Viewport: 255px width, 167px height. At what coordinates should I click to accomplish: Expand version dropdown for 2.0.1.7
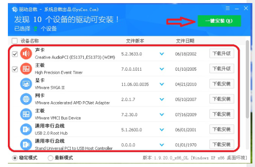point(162,99)
